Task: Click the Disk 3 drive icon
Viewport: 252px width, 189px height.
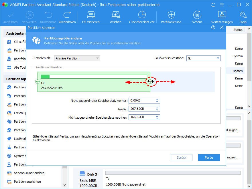Action: click(82, 174)
